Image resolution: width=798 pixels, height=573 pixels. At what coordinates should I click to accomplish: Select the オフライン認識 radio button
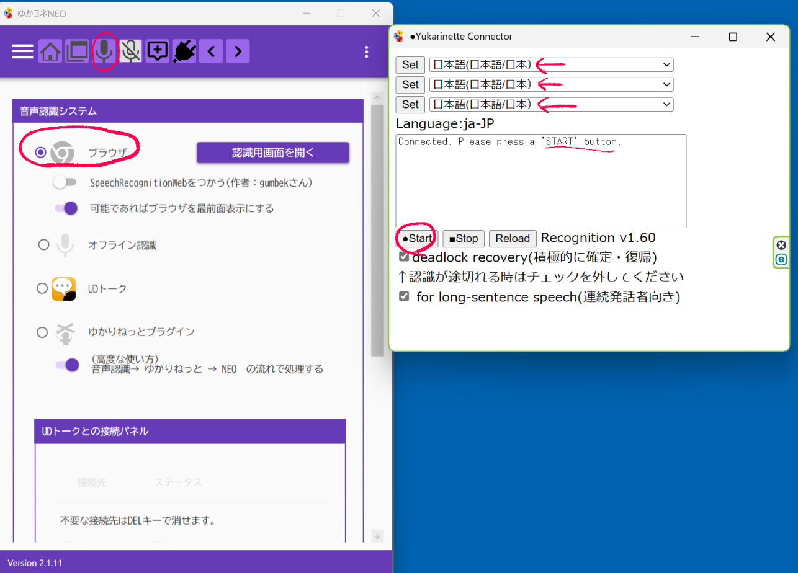pyautogui.click(x=43, y=245)
